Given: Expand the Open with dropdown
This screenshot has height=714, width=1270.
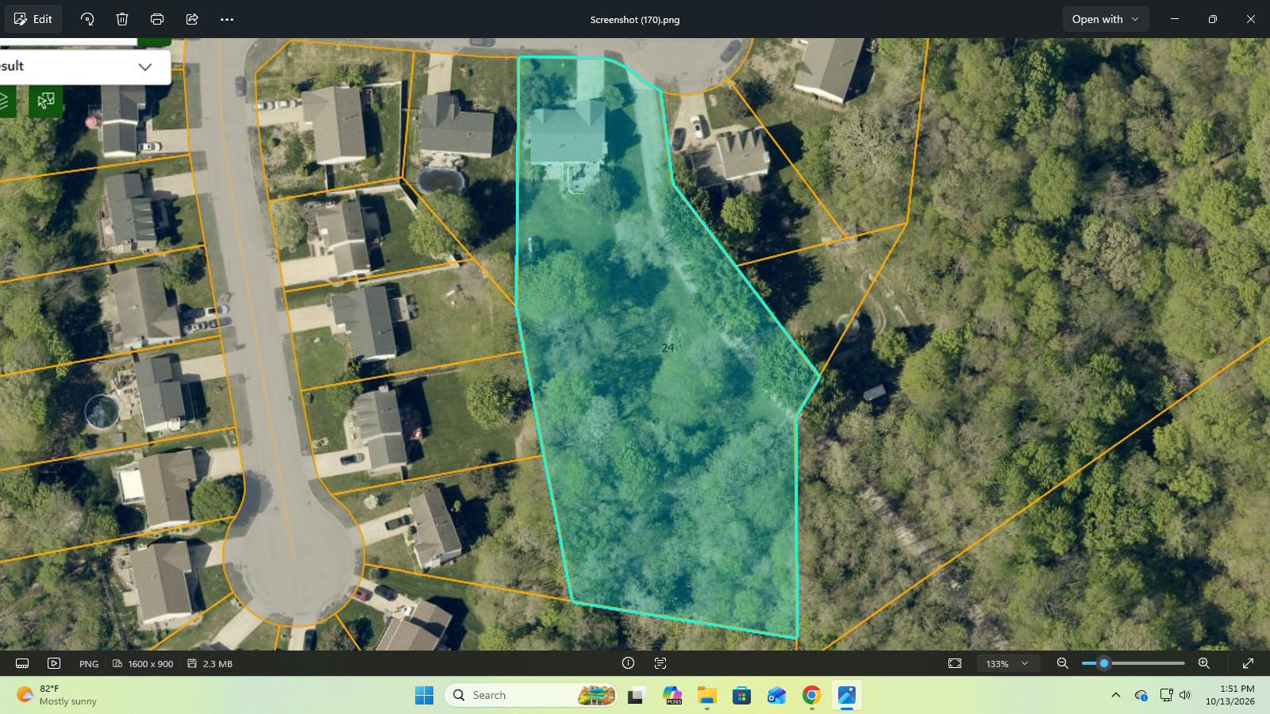Looking at the screenshot, I should pyautogui.click(x=1106, y=19).
